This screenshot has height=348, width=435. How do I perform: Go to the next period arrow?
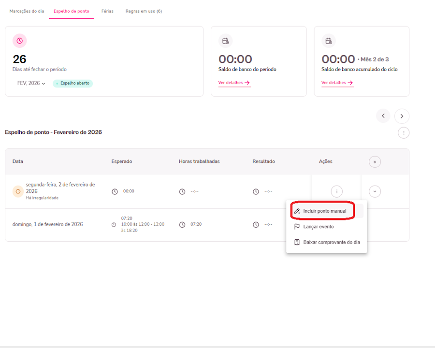tap(402, 116)
